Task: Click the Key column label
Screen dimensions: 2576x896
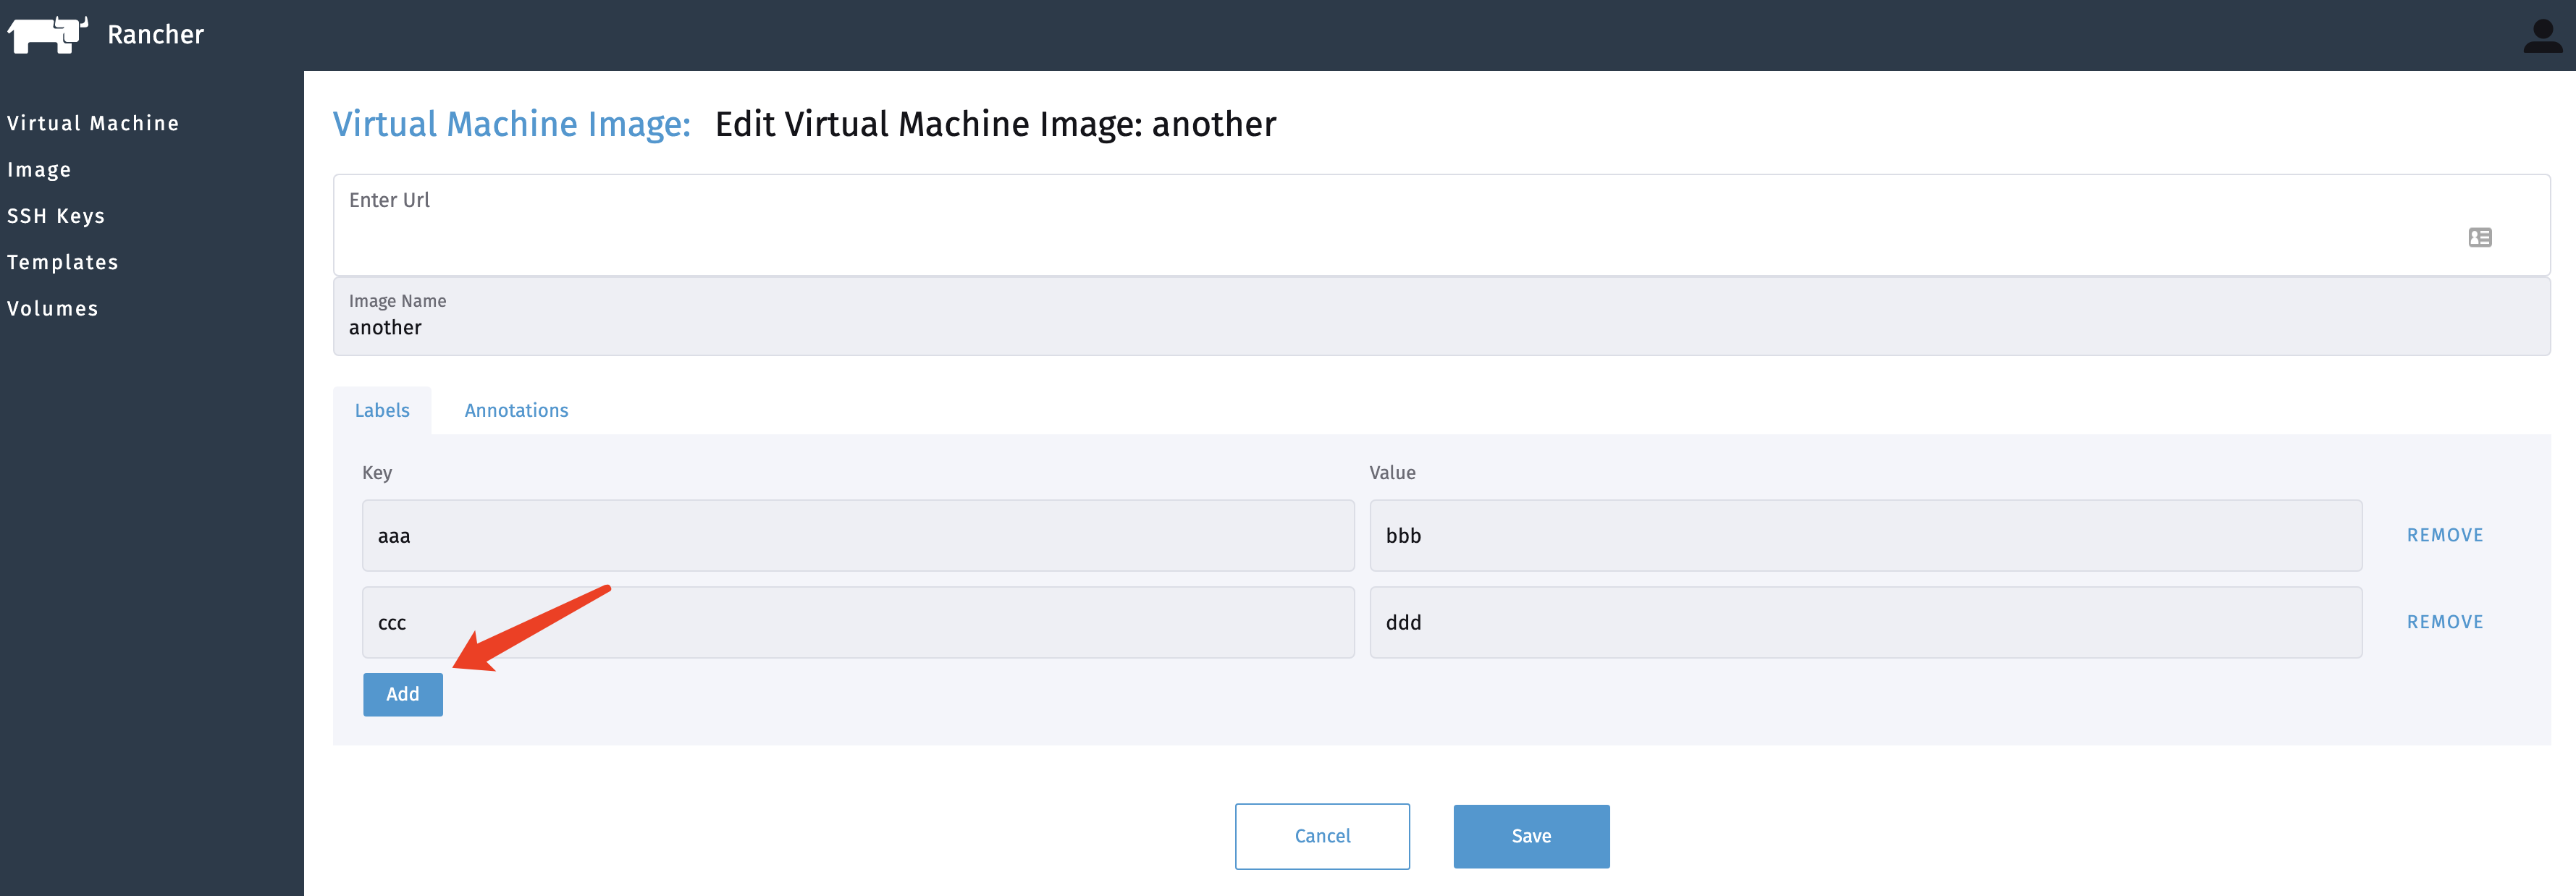Action: click(x=377, y=473)
